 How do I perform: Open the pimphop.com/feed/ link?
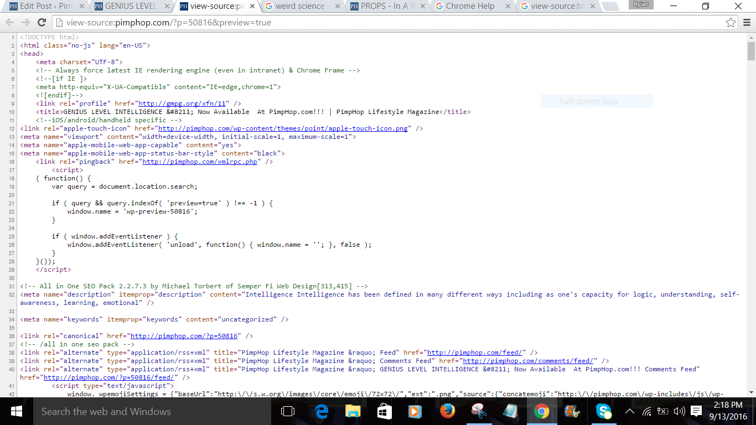click(x=474, y=353)
